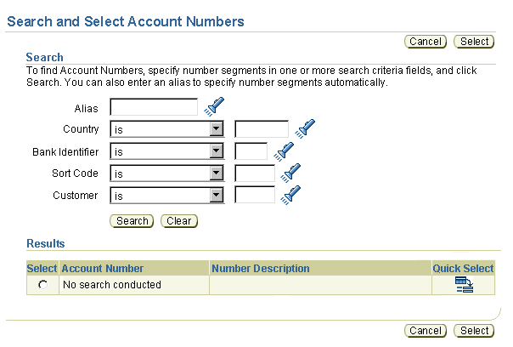Click the Bank Identifier flashlight search icon
Screen dimensions: 513x347
coord(284,151)
